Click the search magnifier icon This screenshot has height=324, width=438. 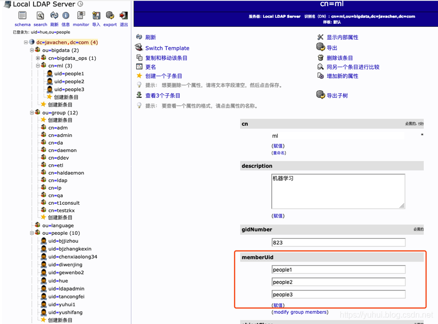click(40, 15)
